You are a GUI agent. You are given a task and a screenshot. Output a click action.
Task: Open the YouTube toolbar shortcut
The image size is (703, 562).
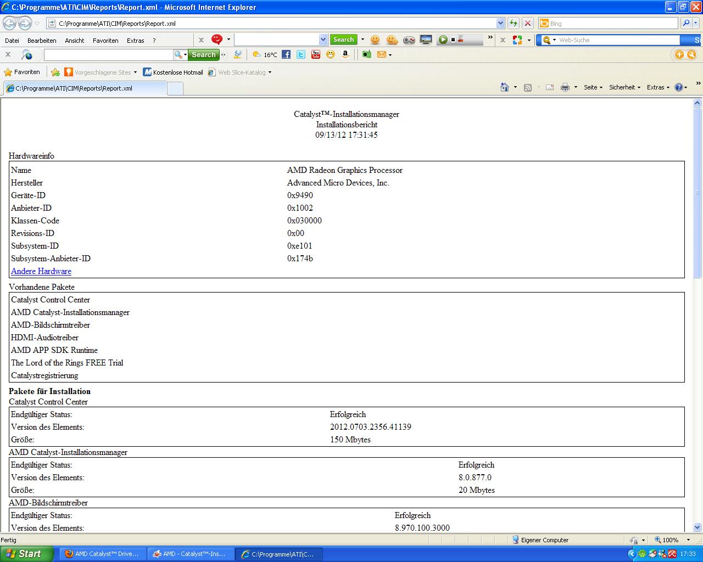[316, 54]
